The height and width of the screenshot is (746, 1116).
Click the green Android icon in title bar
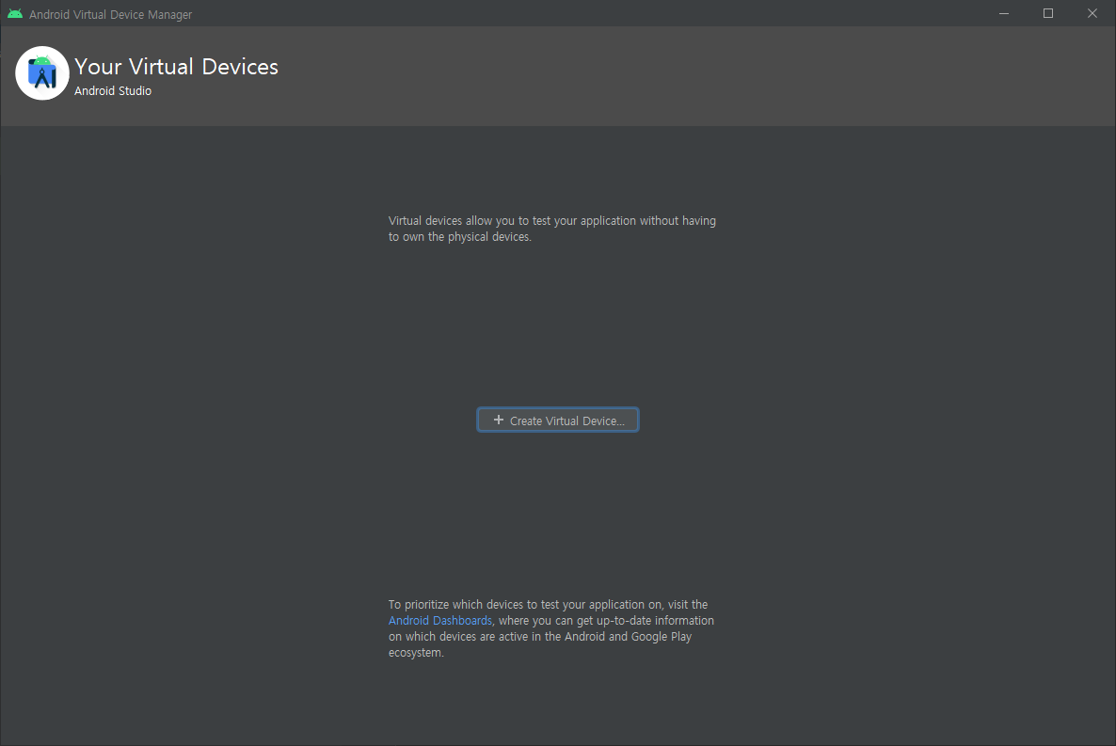(x=15, y=13)
